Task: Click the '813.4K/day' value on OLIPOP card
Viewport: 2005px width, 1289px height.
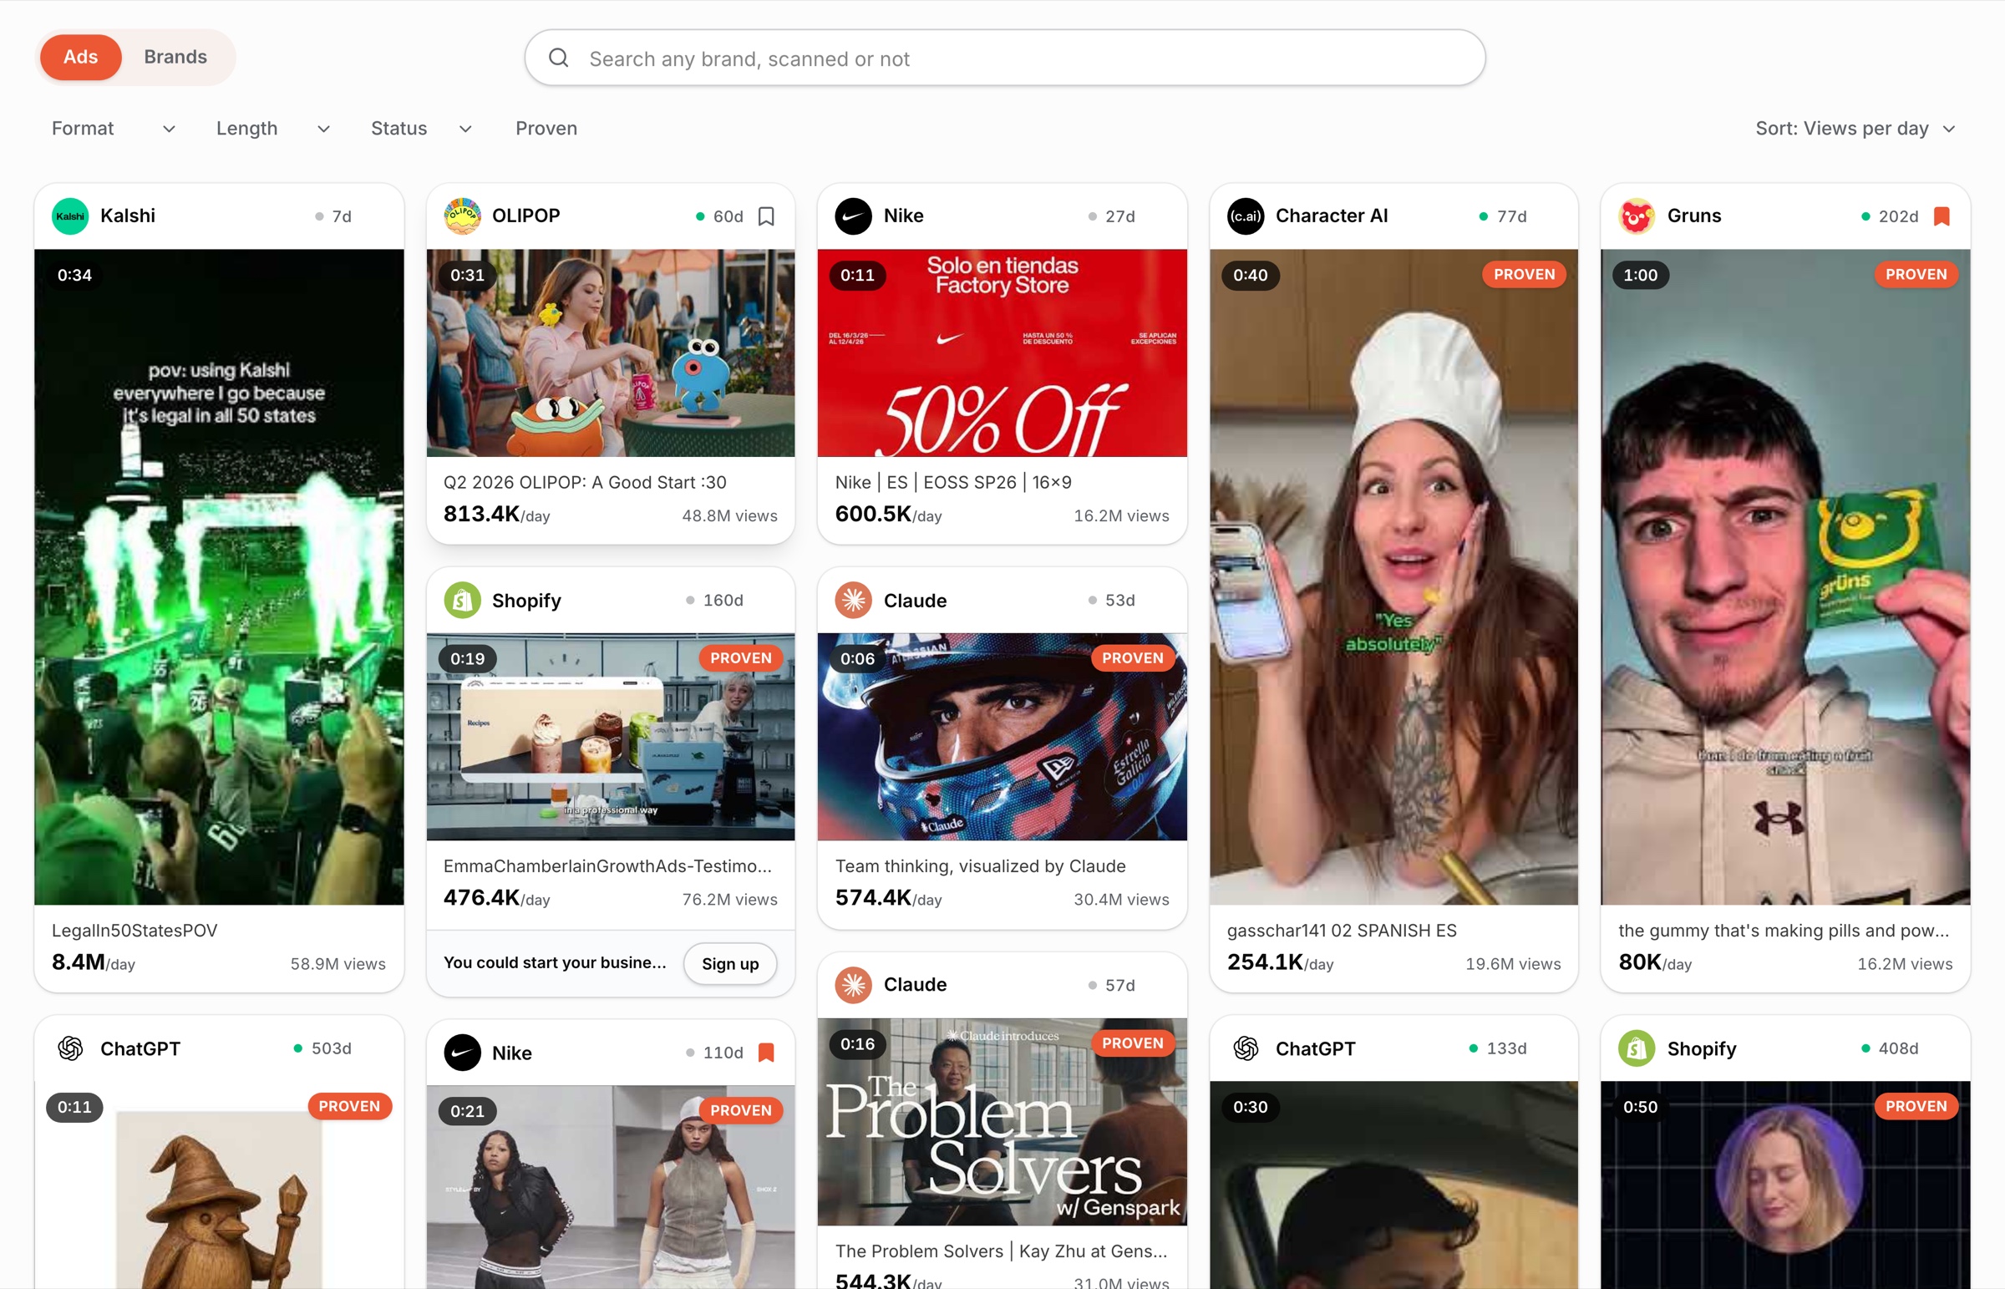Action: pos(496,515)
